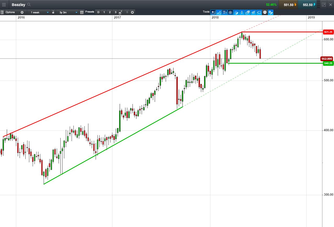Screen dimensions: 334x227
Task: Select preset 5
Action: (x=127, y=12)
